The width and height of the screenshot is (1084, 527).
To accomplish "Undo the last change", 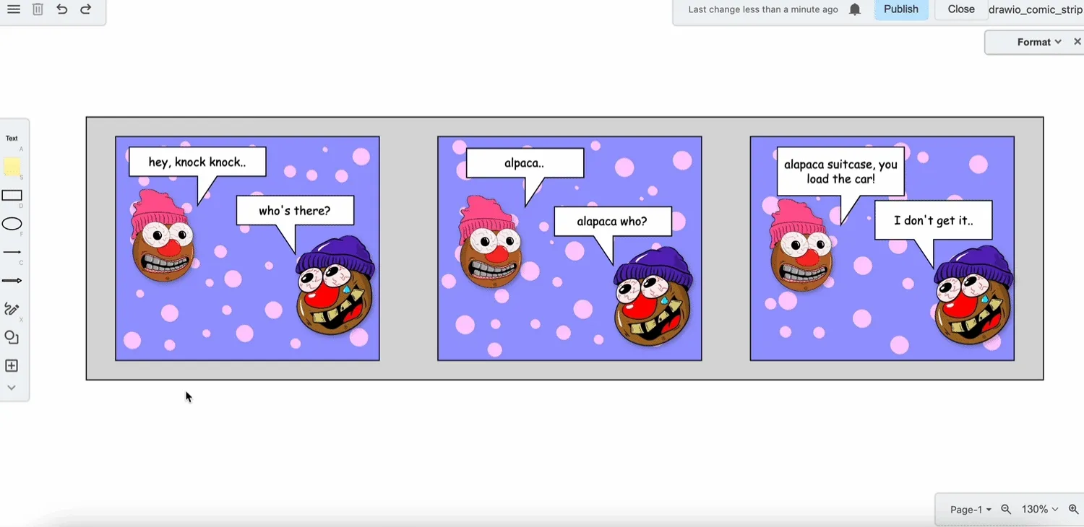I will pos(61,9).
